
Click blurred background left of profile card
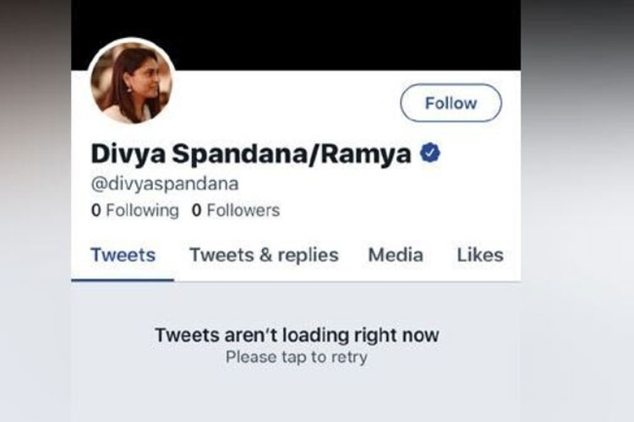pos(34,211)
